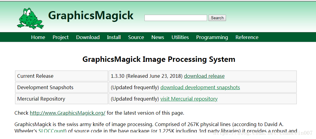Viewport: 316px width, 139px height.
Task: Open the Reference menu item
Action: tap(247, 38)
